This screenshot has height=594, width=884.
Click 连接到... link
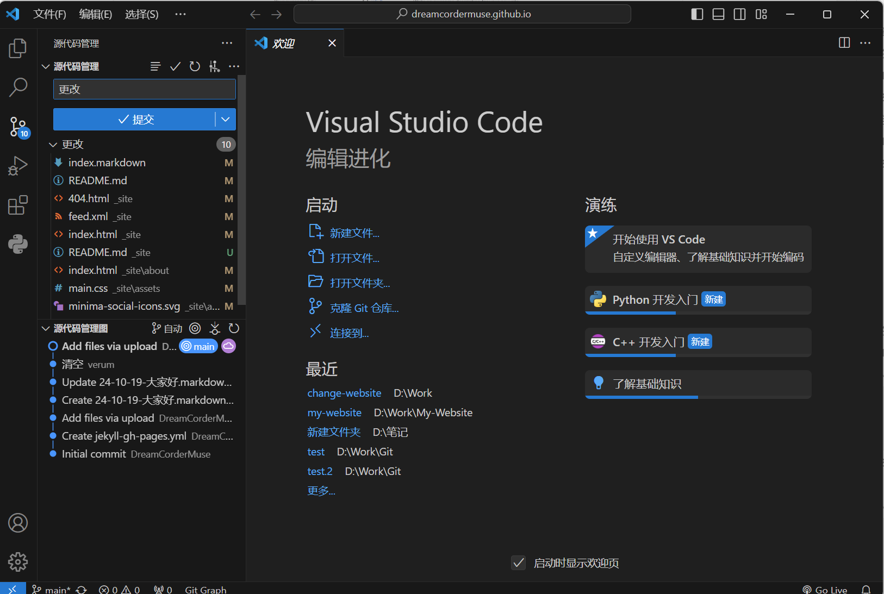pos(349,333)
